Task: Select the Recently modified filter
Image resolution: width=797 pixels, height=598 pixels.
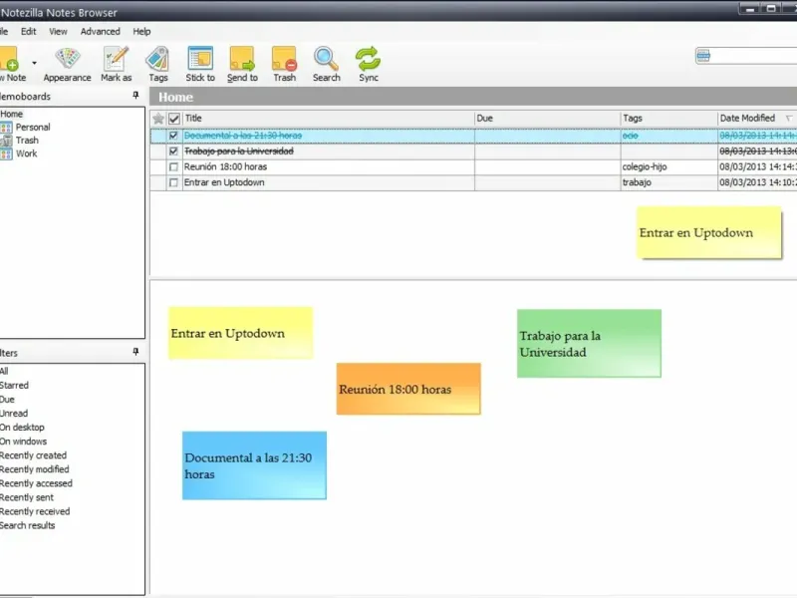Action: coord(35,469)
